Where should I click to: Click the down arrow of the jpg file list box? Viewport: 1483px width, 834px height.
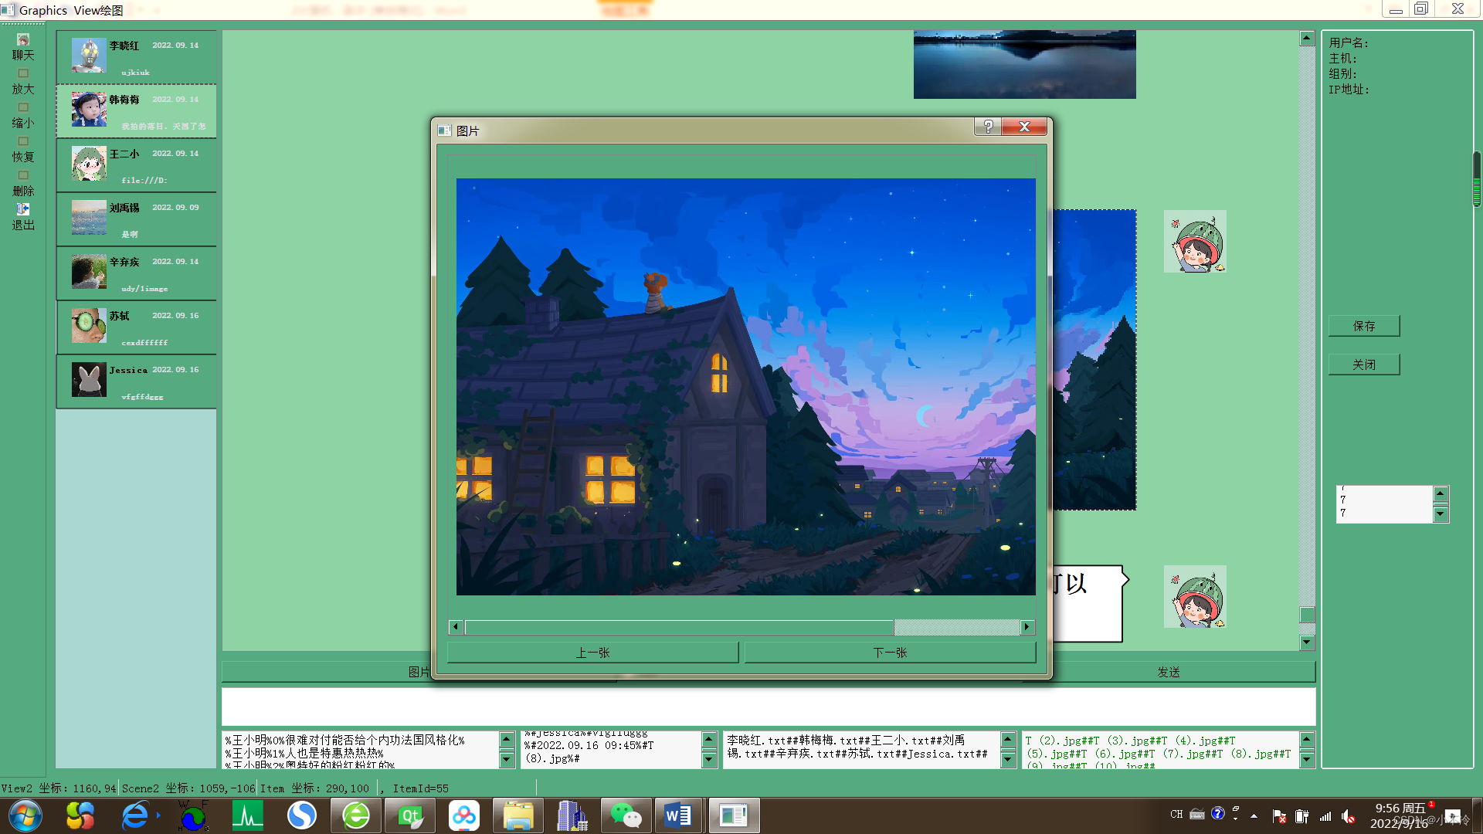point(1307,760)
